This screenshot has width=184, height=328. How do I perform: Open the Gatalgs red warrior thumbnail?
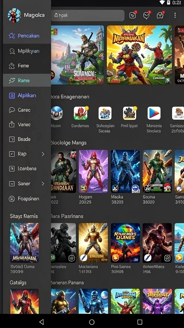pos(24,301)
